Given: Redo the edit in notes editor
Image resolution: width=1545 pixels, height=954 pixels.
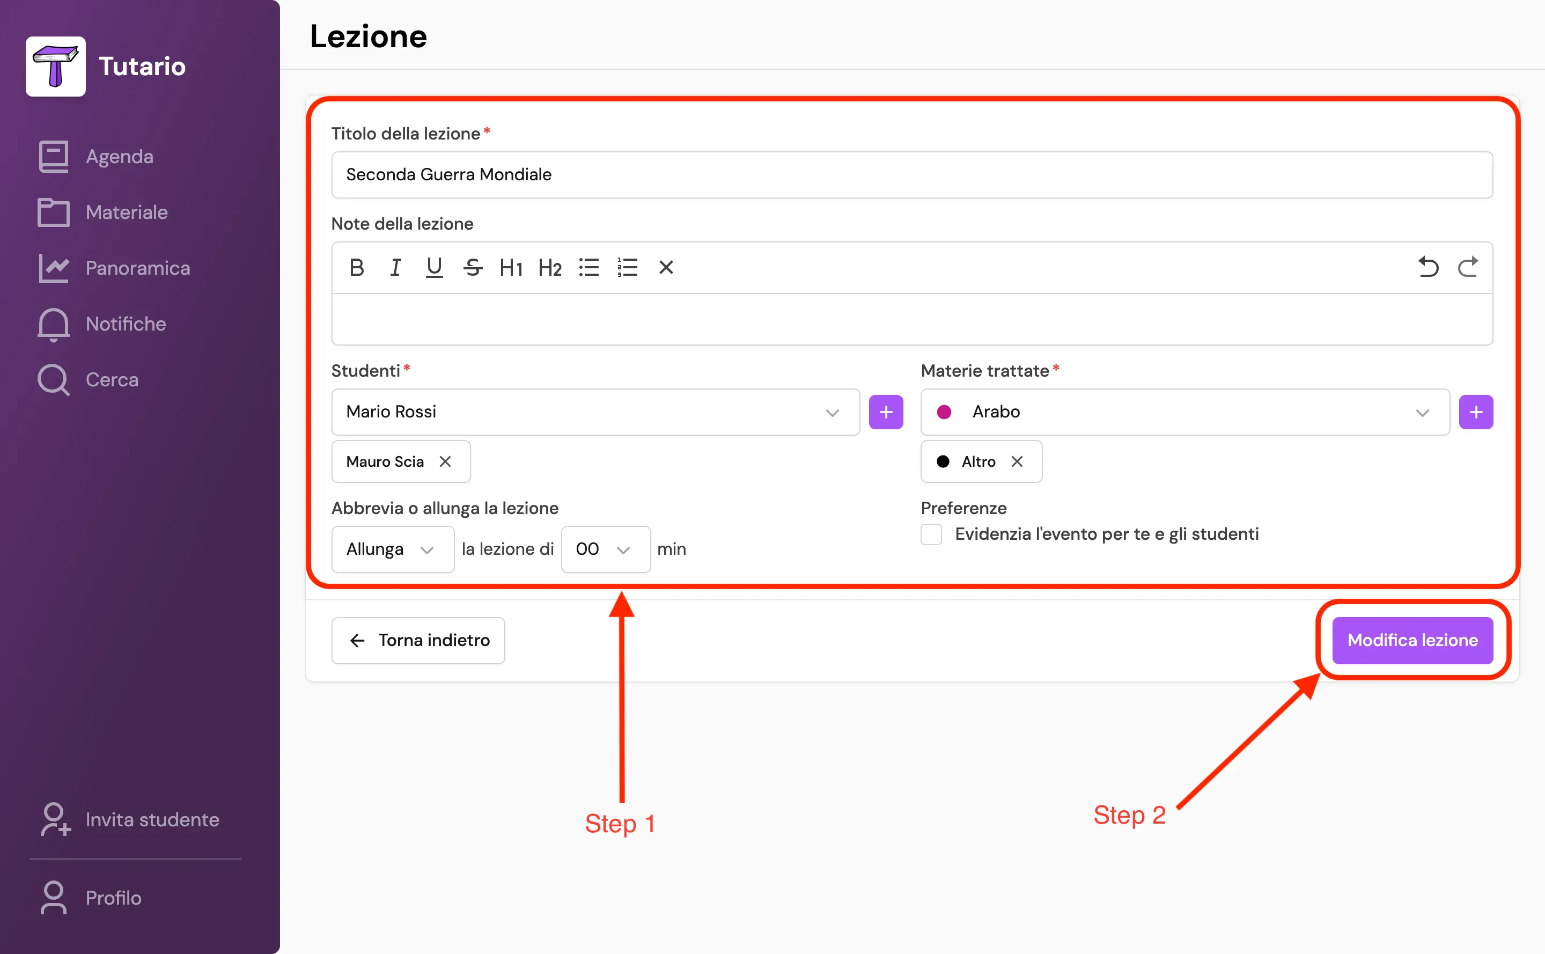Looking at the screenshot, I should [1467, 267].
